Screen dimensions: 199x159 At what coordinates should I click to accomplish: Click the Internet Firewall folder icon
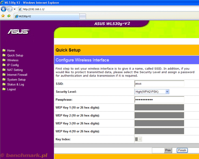[x=4, y=74]
